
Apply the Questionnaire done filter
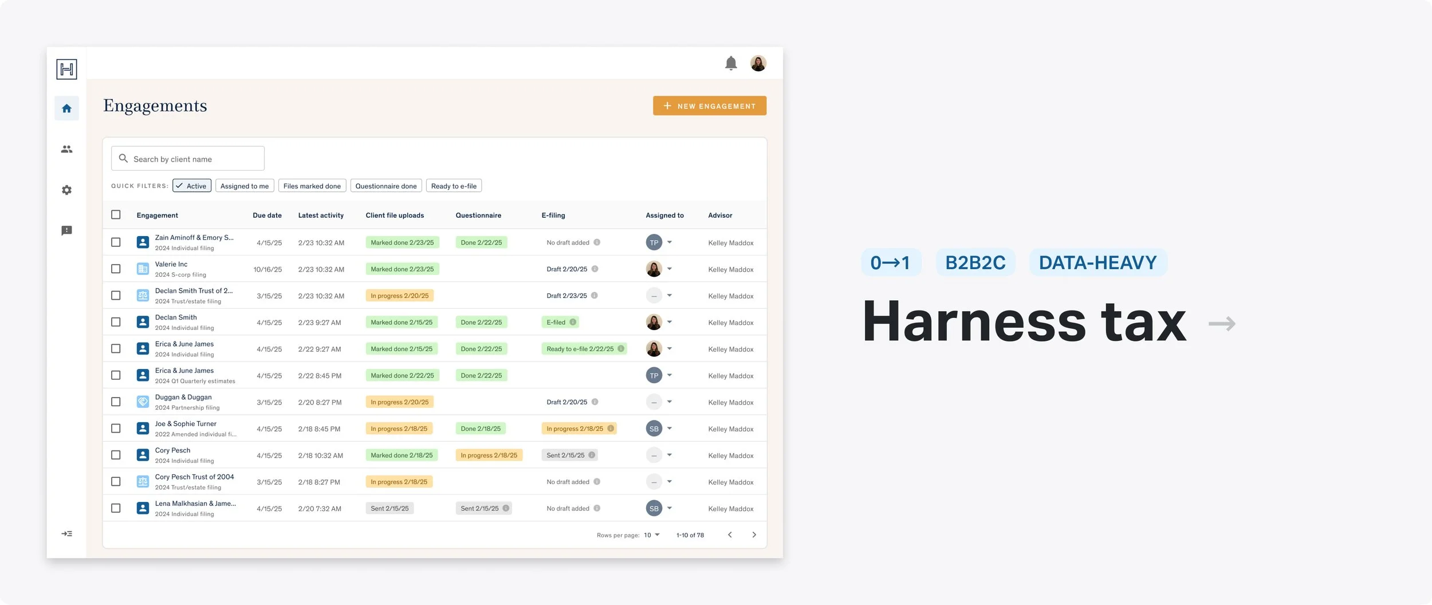(386, 186)
